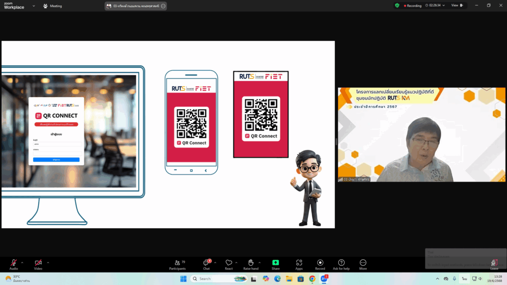
Task: Open the weather widget showing 33°C
Action: tap(18, 279)
